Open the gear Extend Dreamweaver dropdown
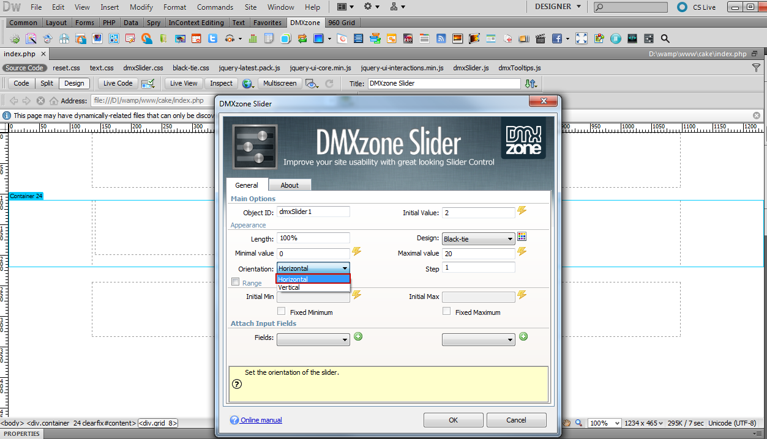 click(372, 7)
